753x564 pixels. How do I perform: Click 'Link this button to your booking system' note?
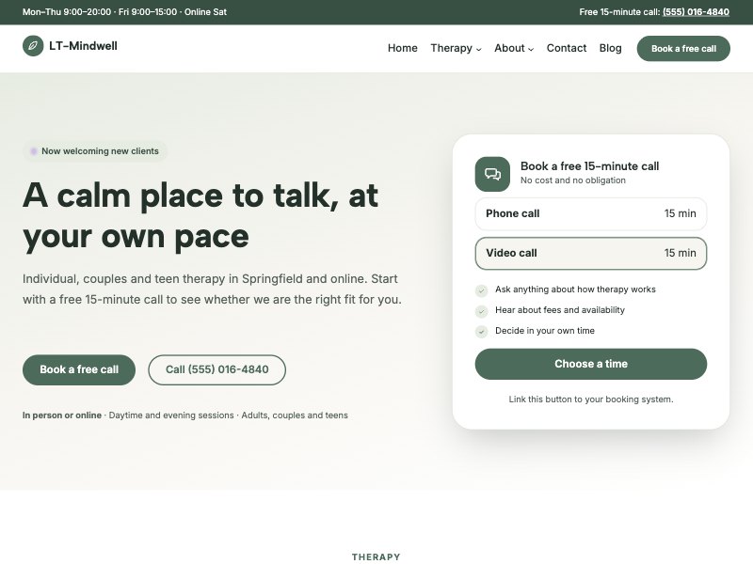tap(591, 399)
